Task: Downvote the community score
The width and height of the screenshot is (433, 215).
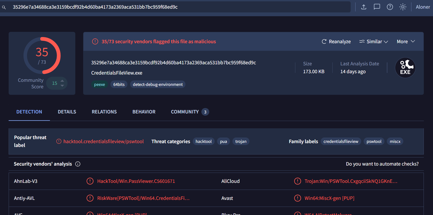Action: coord(62,86)
